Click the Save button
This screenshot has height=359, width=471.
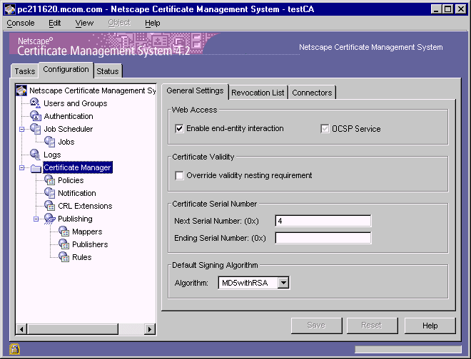[x=316, y=326]
